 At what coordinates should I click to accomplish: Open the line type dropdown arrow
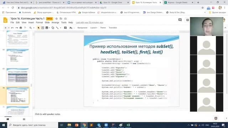pos(60,28)
